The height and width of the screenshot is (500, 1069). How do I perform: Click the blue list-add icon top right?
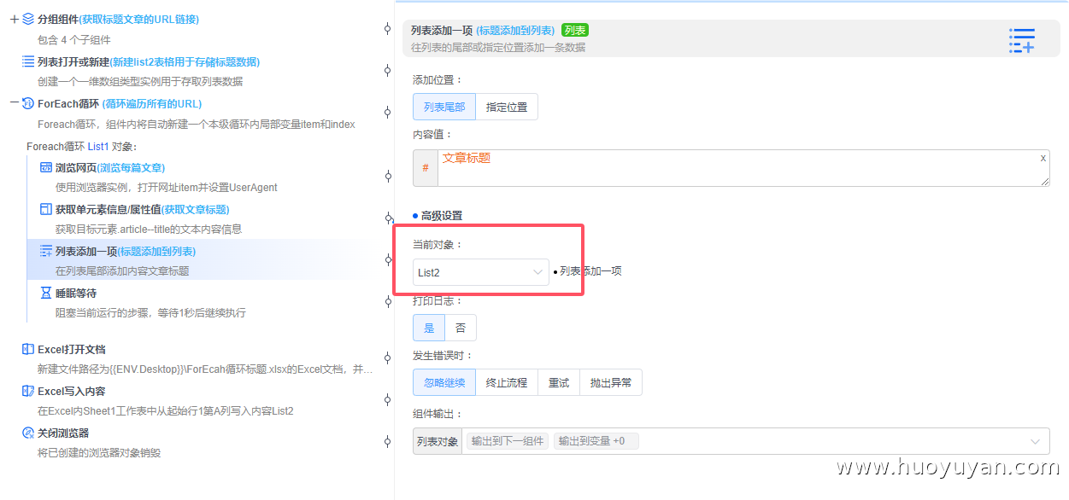click(x=1022, y=40)
